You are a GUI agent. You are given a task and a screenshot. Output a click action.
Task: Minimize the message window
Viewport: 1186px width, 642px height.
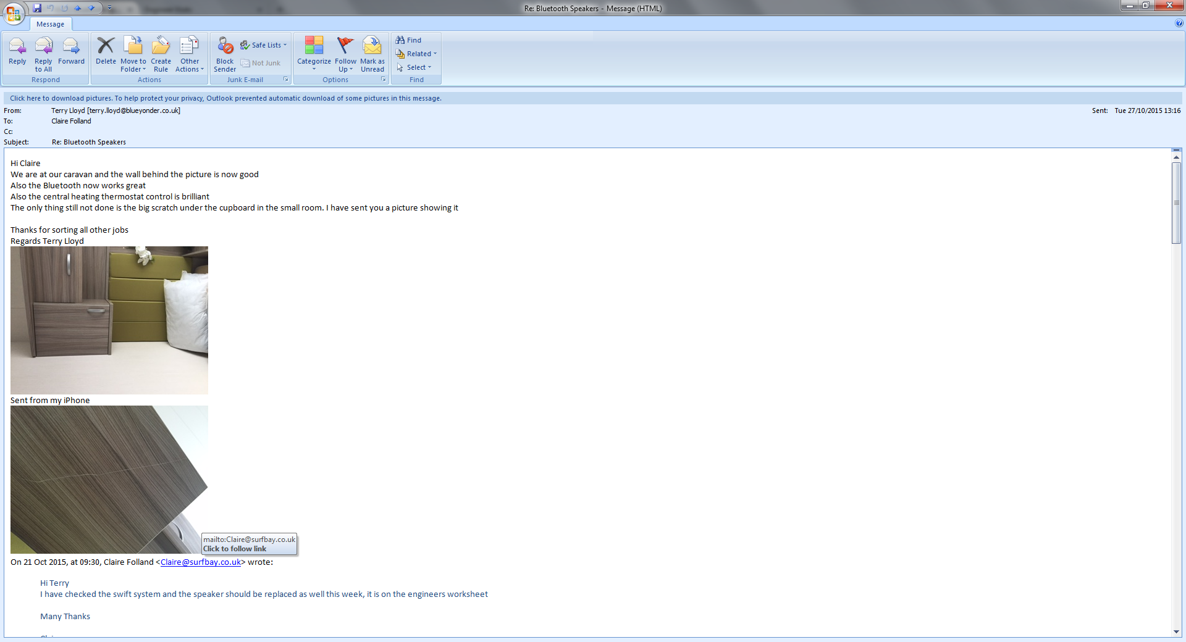(x=1130, y=6)
